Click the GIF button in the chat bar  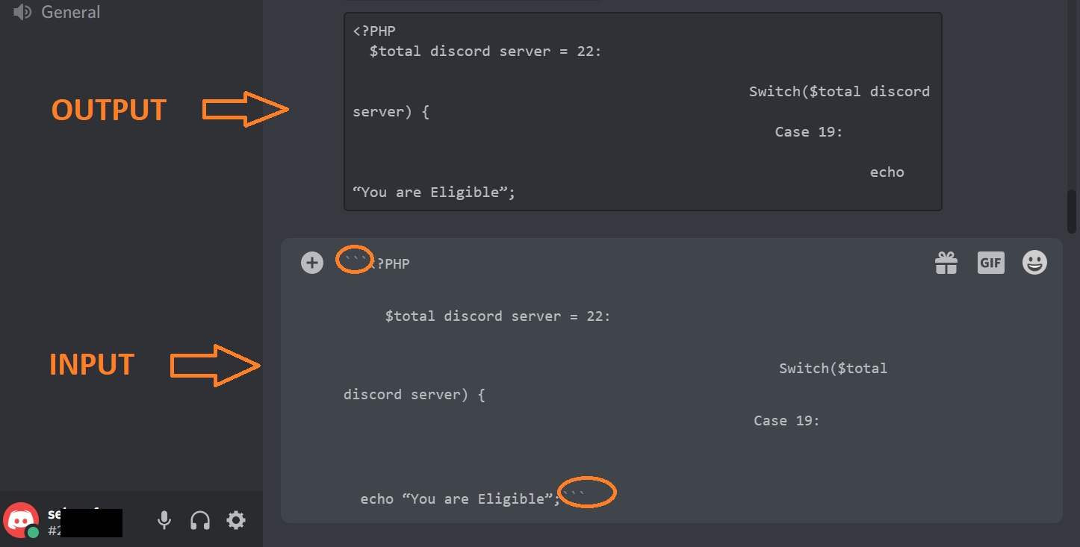pos(990,262)
